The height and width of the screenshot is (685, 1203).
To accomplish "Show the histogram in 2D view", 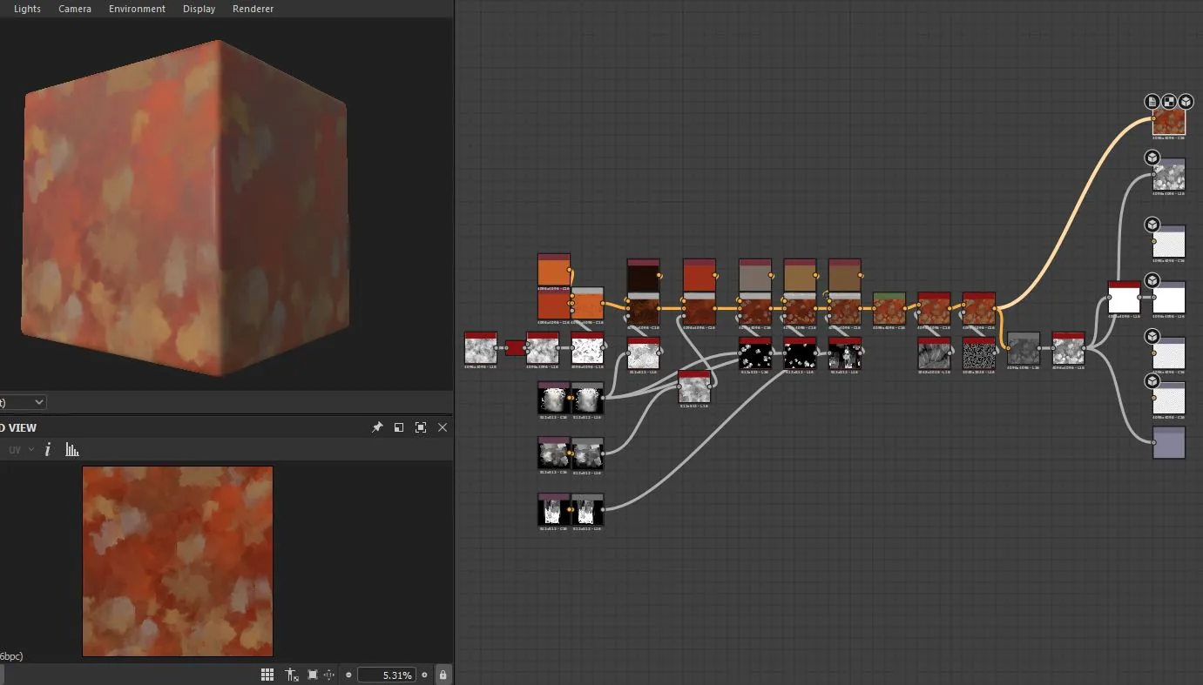I will [x=72, y=449].
